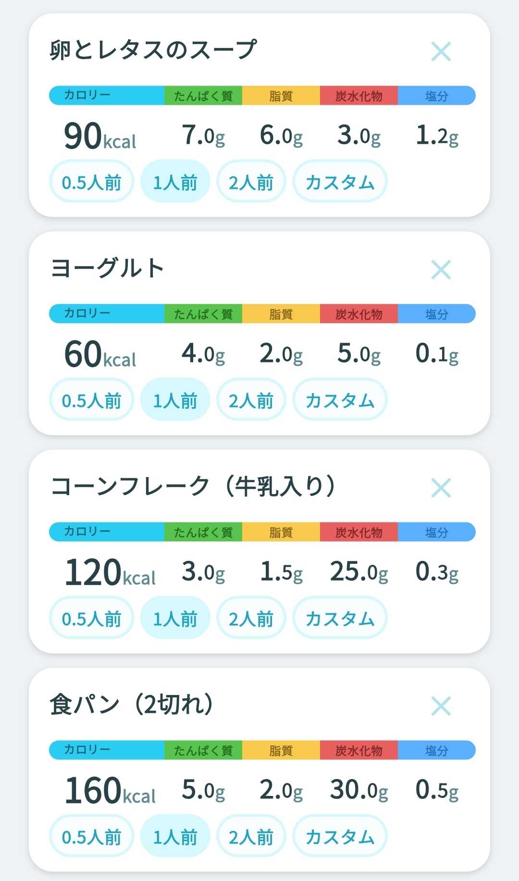
Task: Delete 食パン（2切れ） using its X icon
Action: click(x=441, y=706)
